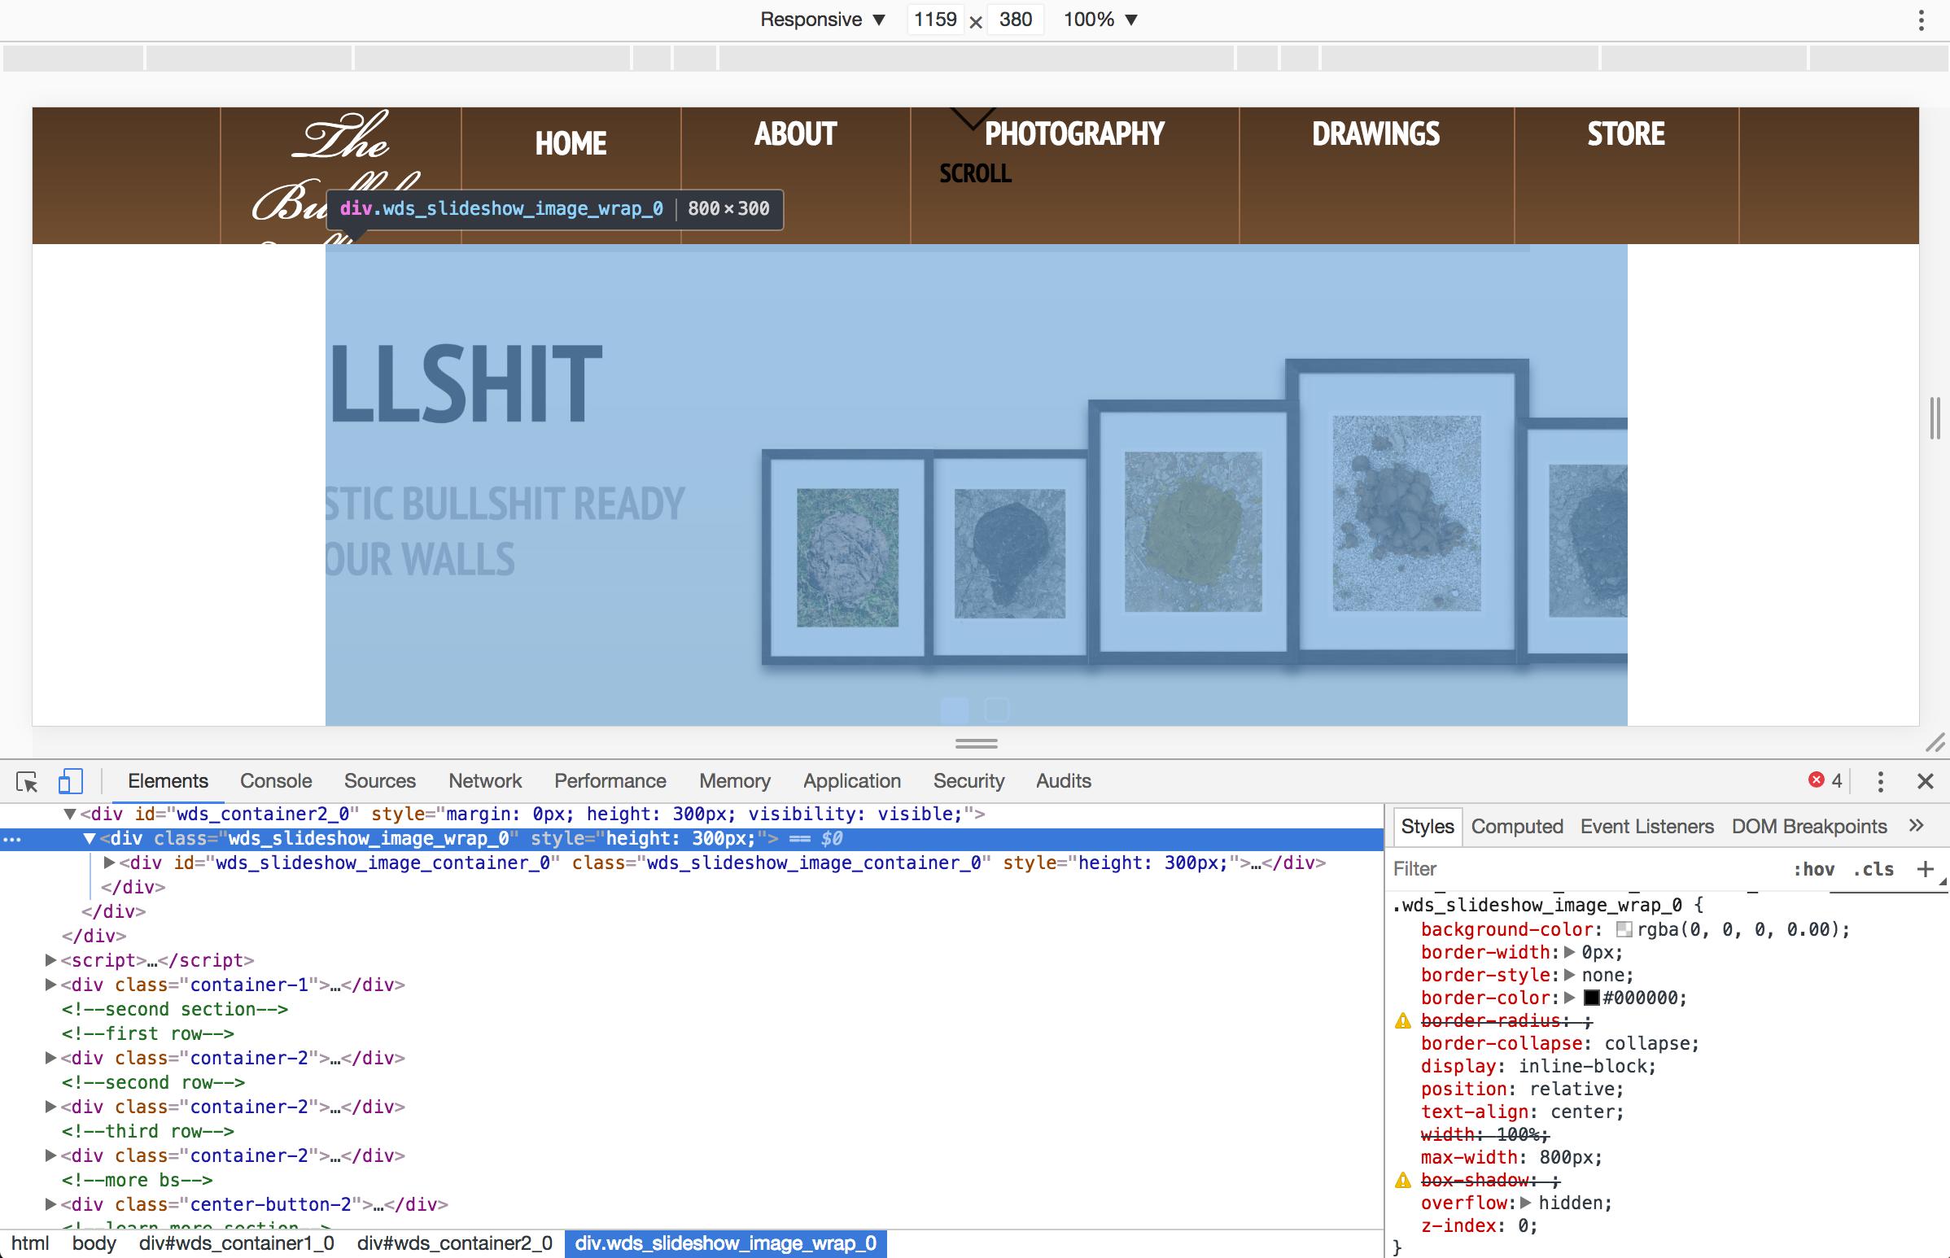
Task: Click the add new style rule plus icon
Action: point(1925,869)
